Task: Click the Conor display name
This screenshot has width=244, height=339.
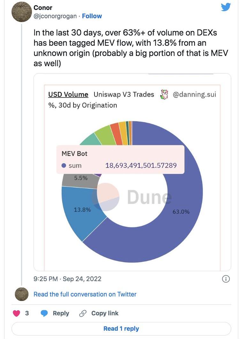Action: tap(43, 8)
